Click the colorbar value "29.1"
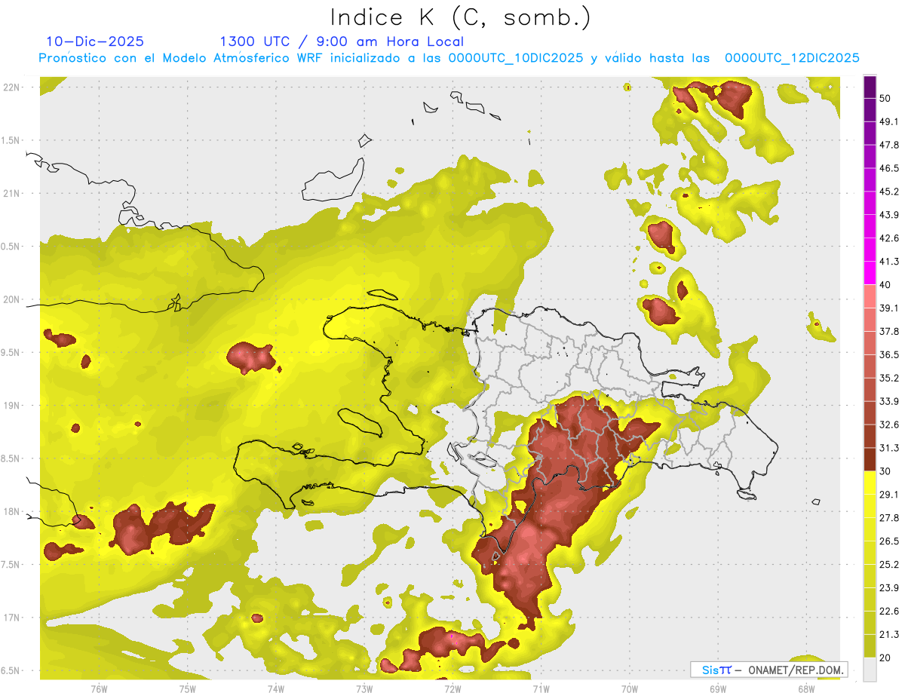The image size is (905, 699). 890,494
